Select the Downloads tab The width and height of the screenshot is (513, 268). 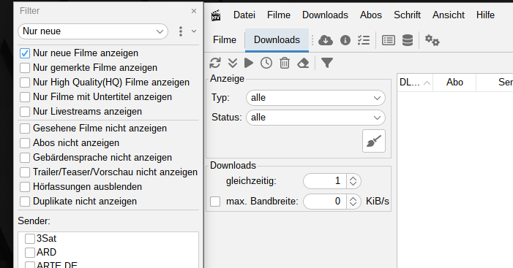[277, 40]
